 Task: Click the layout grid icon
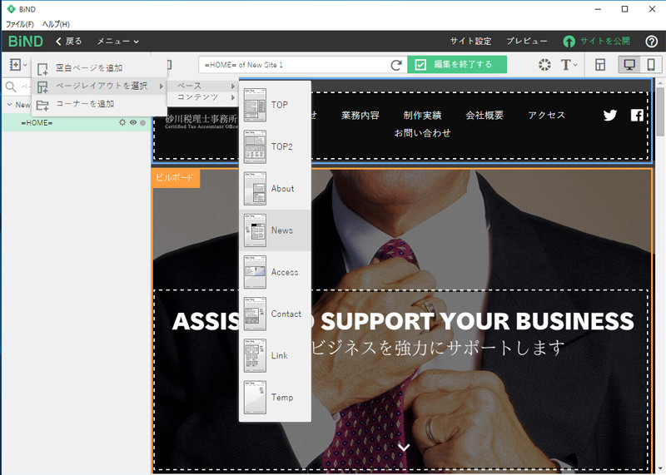pyautogui.click(x=600, y=65)
